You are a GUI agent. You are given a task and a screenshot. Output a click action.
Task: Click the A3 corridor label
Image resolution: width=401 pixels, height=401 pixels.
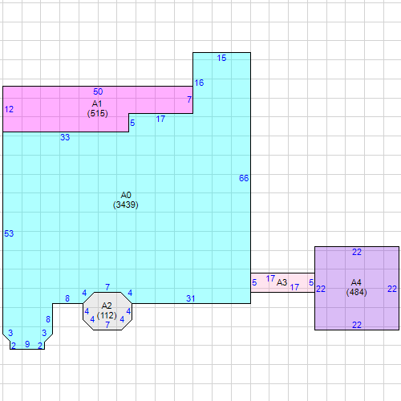pyautogui.click(x=282, y=282)
